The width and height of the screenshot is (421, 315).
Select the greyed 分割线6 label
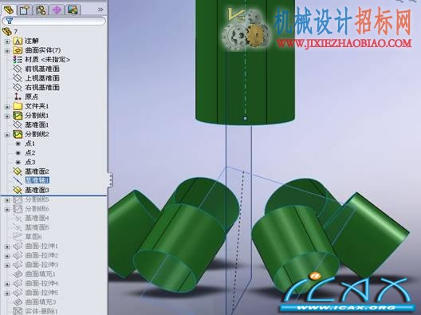pyautogui.click(x=37, y=209)
